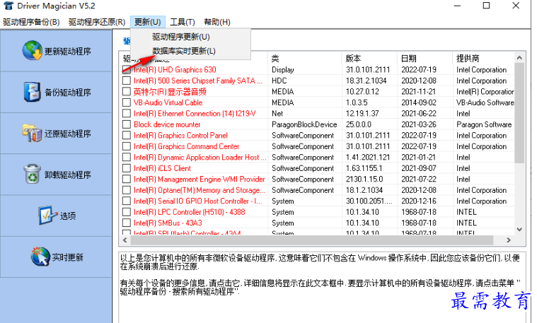Select the VB-Audio Virtual Cable driver name
The height and width of the screenshot is (323, 537).
tap(168, 102)
